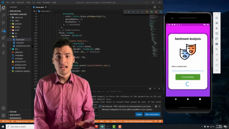Screen dimensions: 229x129
Task: Open main.dart in the explorer
Action: click(20, 43)
